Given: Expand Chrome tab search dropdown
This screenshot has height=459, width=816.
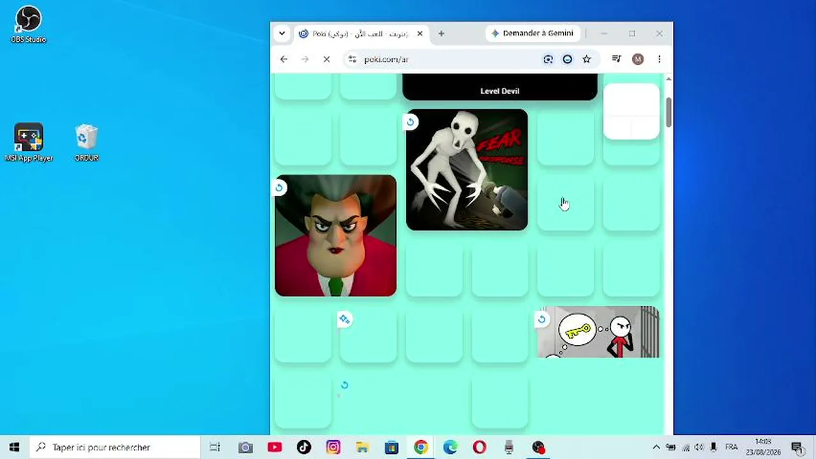Looking at the screenshot, I should (282, 34).
